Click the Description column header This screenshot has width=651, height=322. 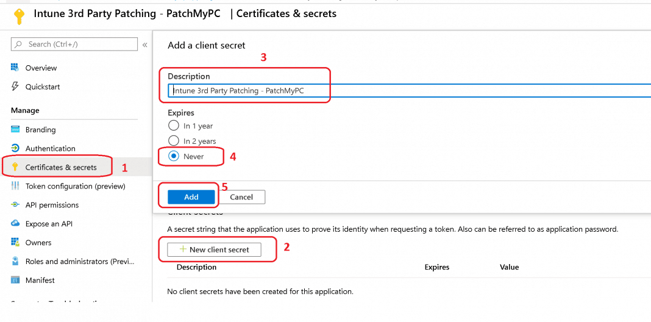(196, 267)
